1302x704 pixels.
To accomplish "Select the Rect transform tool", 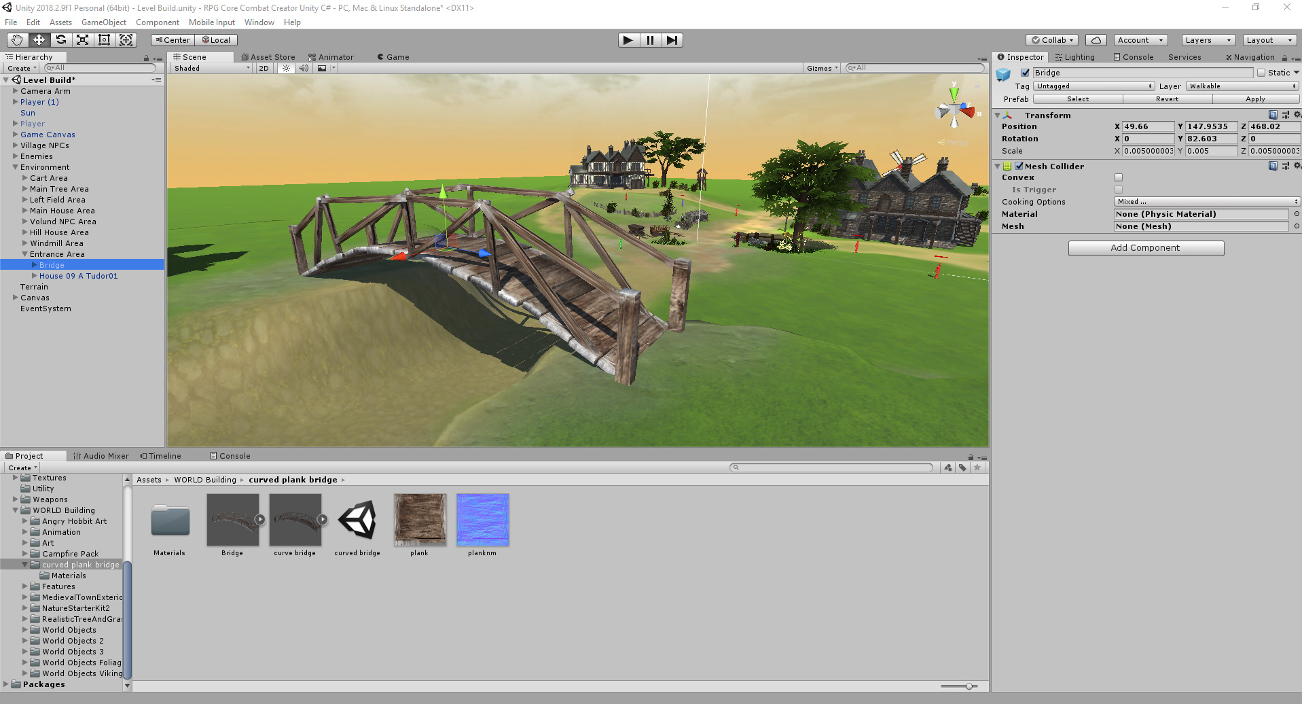I will pyautogui.click(x=104, y=40).
